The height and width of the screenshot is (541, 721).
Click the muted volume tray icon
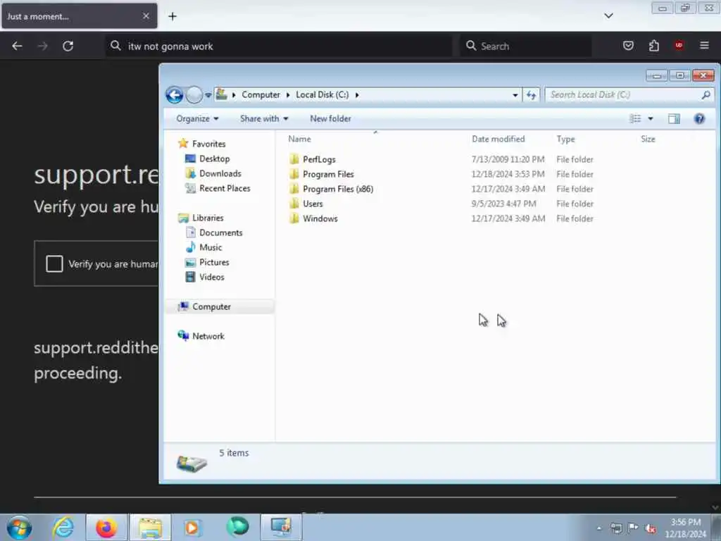click(x=651, y=528)
